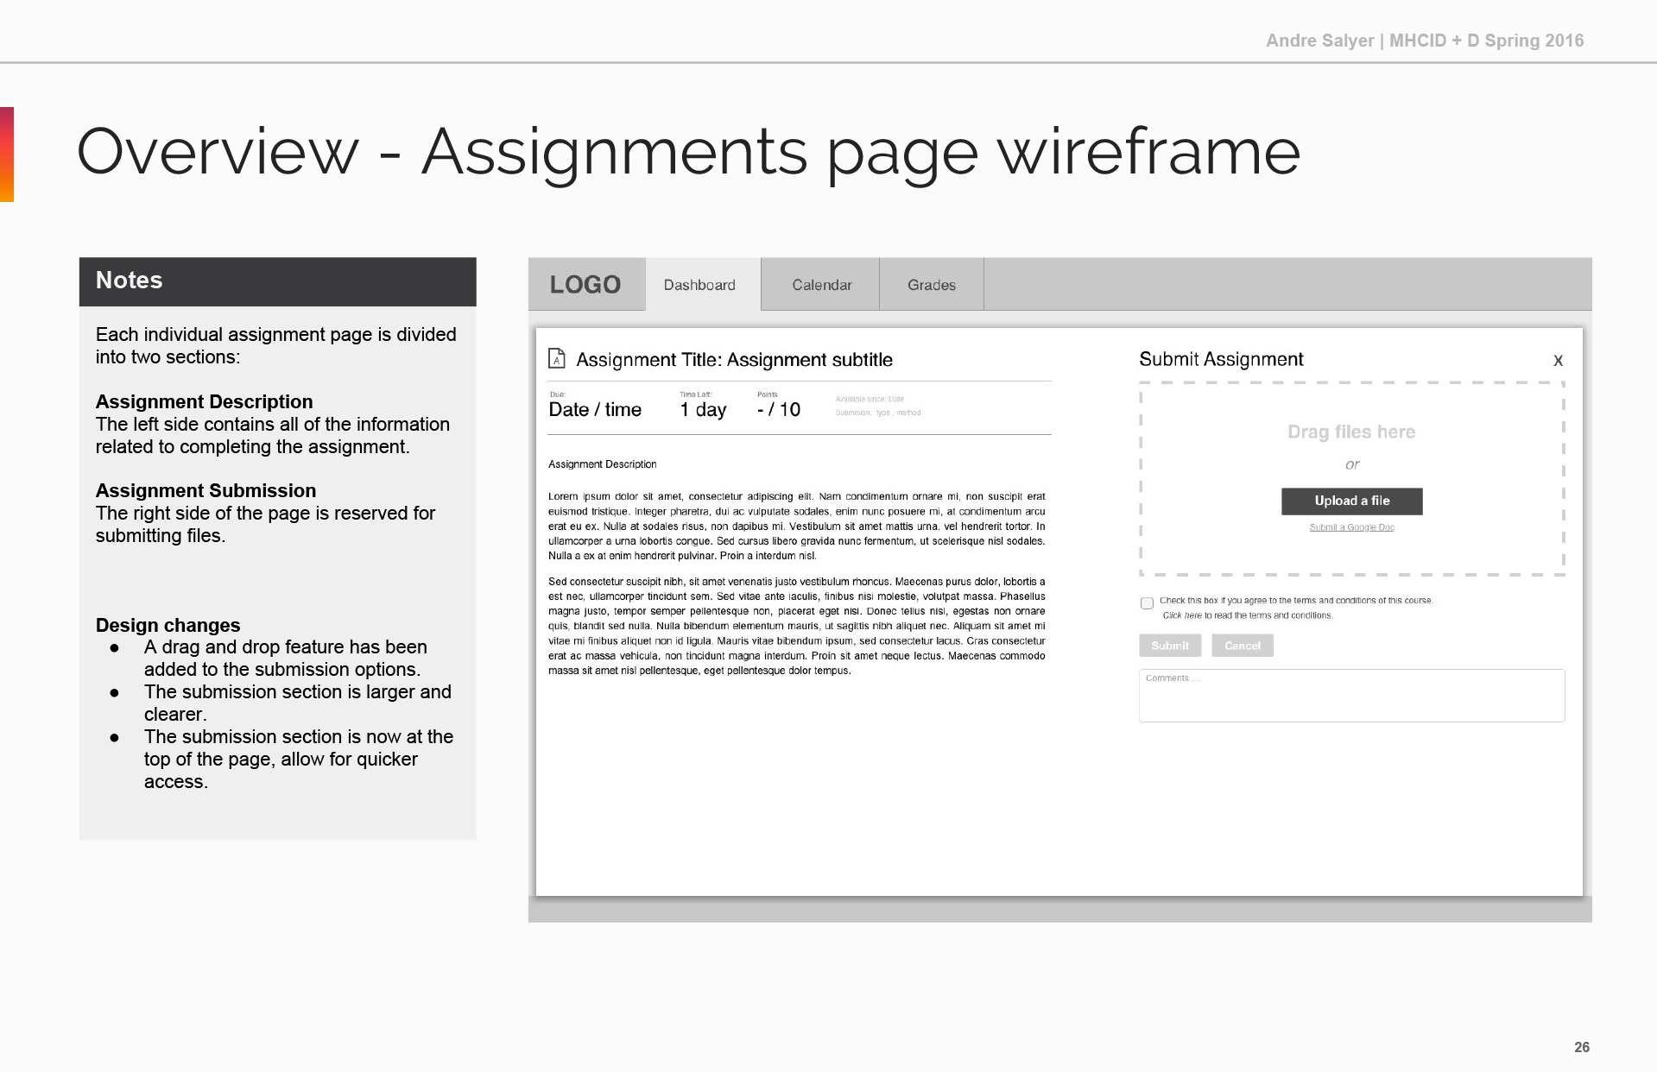This screenshot has height=1072, width=1657.
Task: Click the page number 26
Action: pos(1581,1047)
